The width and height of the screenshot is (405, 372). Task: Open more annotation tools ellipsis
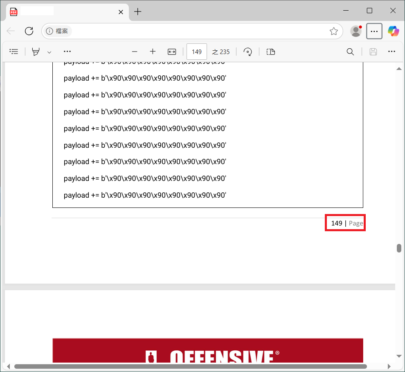pos(67,52)
